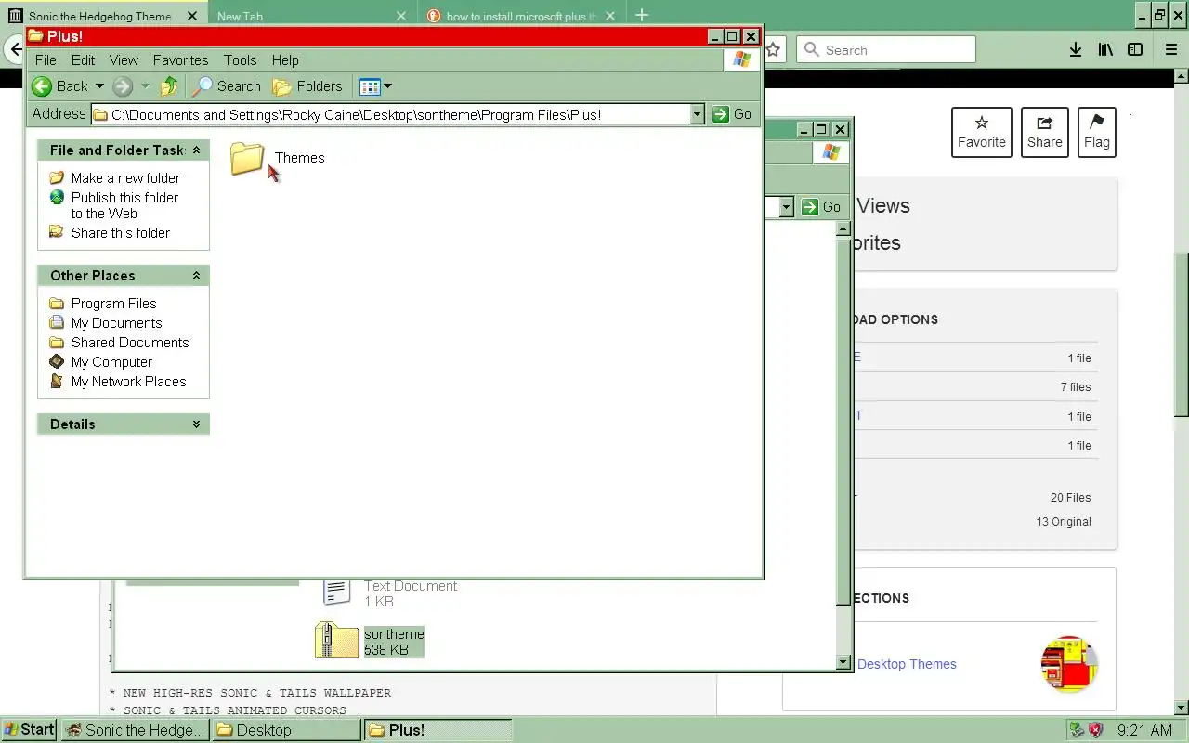Expand the Details panel
The image size is (1189, 743).
[196, 424]
